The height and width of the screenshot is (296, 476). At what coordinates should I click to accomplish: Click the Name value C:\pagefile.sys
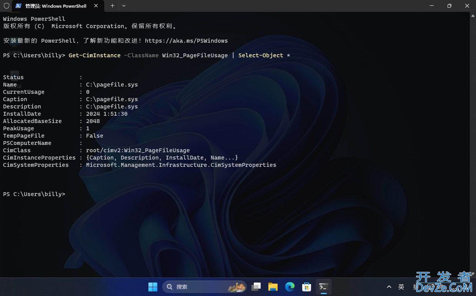coord(112,85)
